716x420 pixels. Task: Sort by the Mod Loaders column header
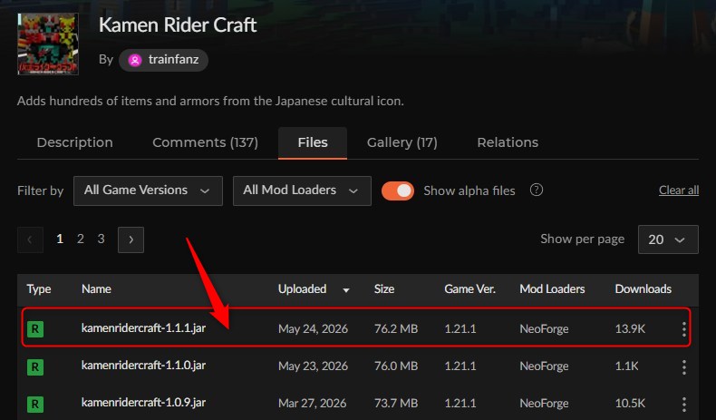[x=552, y=288]
